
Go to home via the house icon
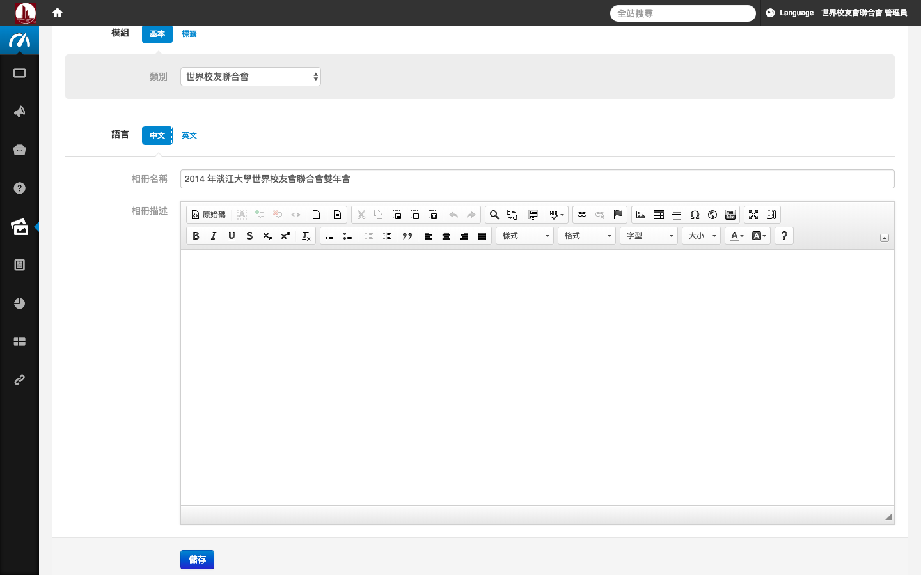click(58, 13)
